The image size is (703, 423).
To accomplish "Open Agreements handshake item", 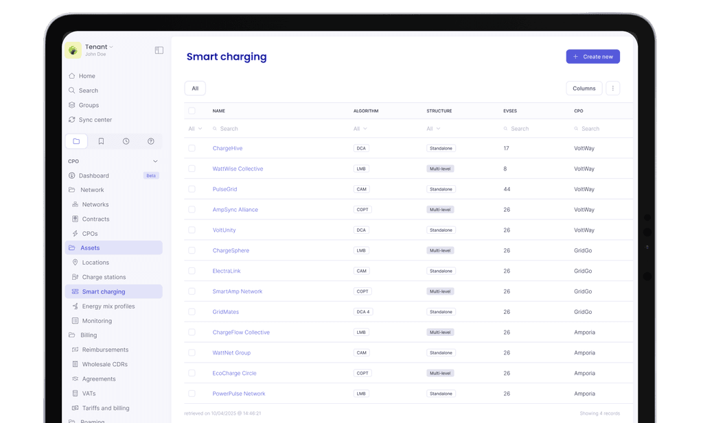I will click(x=99, y=378).
